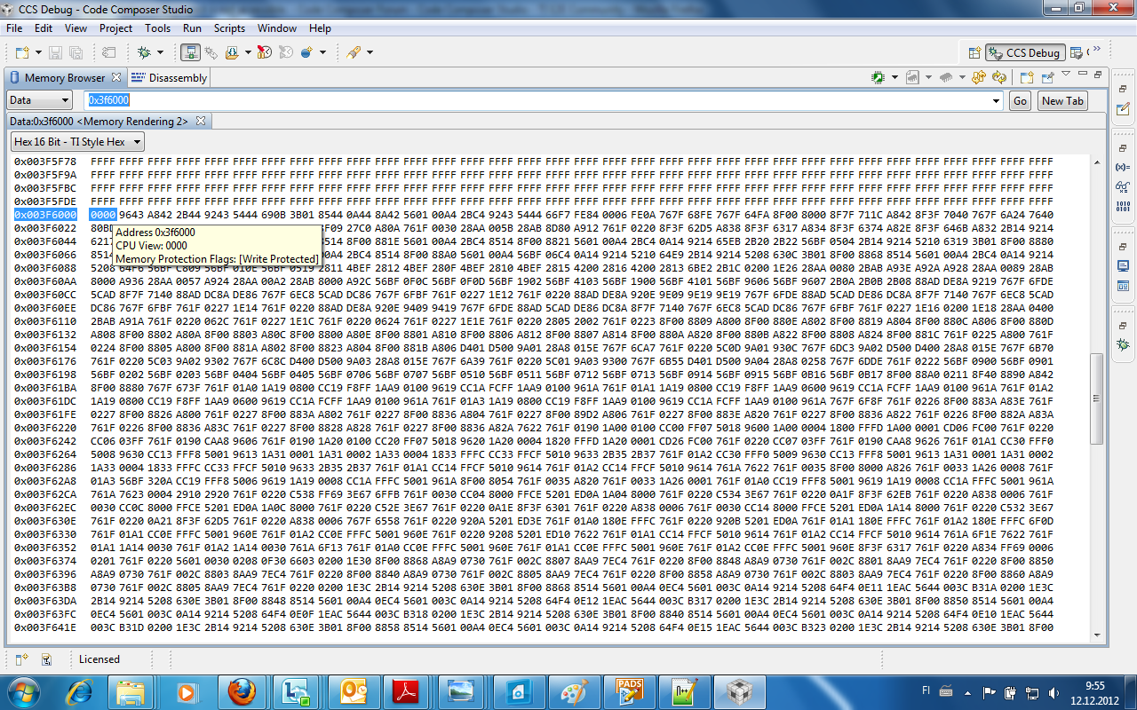The height and width of the screenshot is (710, 1137).
Task: Toggle linked debug context icon in toolbar
Action: click(190, 52)
